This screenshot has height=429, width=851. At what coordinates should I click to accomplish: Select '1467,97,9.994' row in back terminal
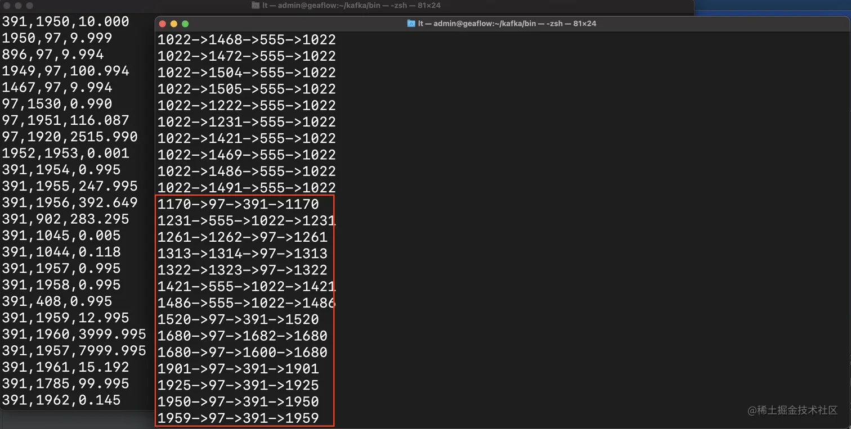point(57,87)
